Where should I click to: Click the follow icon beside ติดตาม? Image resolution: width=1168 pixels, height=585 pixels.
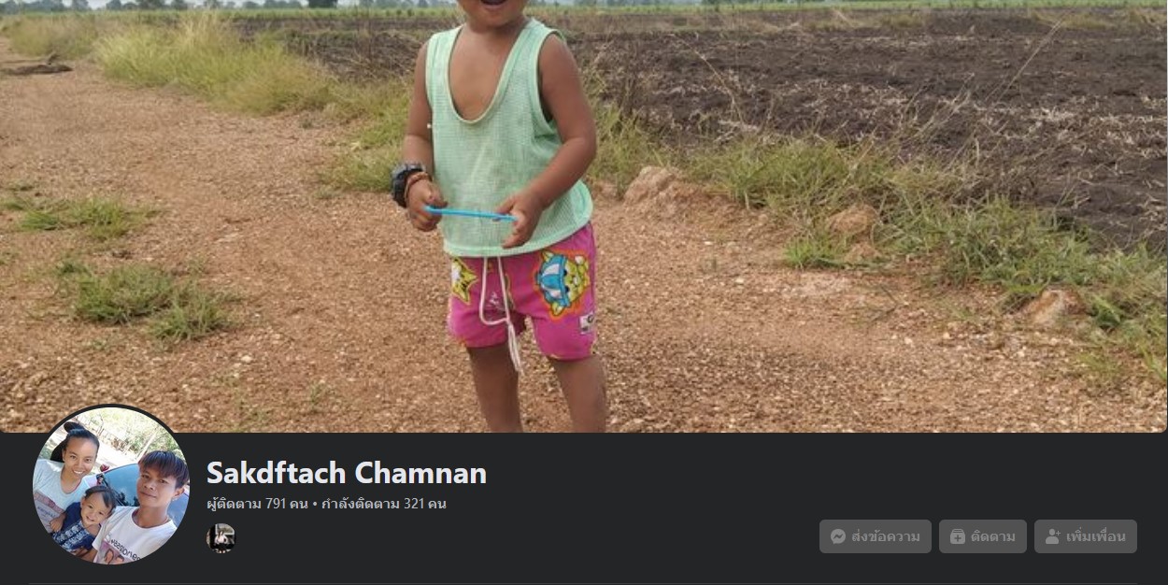958,536
